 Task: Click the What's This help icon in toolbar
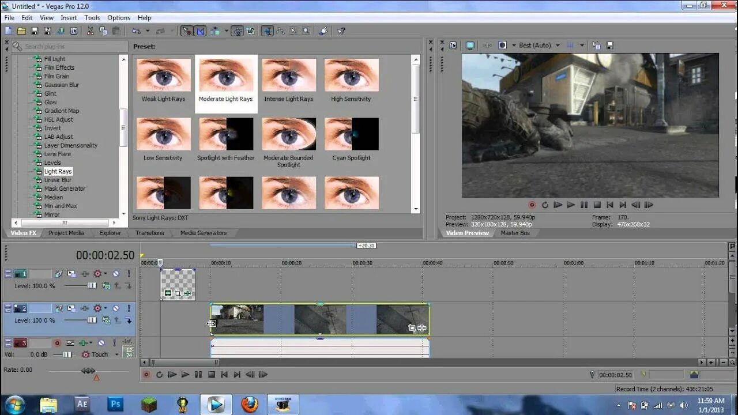coord(341,31)
